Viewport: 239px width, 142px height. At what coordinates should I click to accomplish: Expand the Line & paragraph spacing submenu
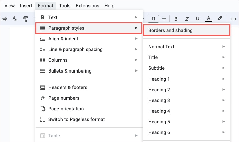pyautogui.click(x=89, y=49)
